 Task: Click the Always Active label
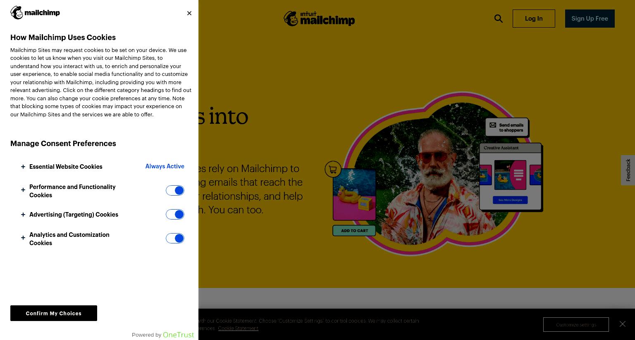click(165, 166)
